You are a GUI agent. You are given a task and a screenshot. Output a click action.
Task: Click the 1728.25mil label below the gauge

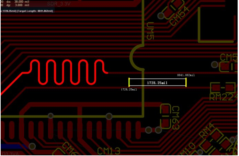tap(129, 89)
